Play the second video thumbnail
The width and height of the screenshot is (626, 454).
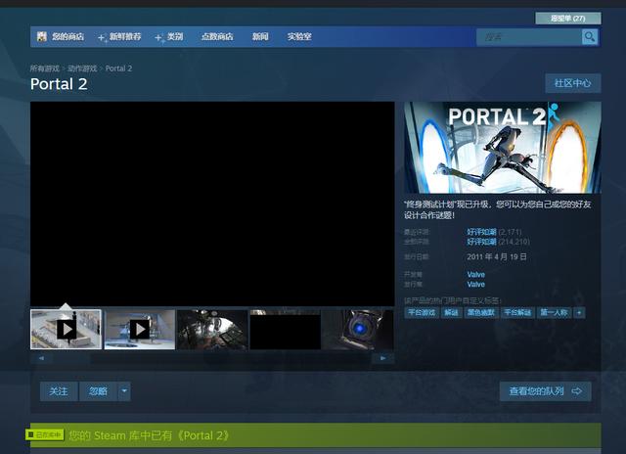click(x=140, y=330)
